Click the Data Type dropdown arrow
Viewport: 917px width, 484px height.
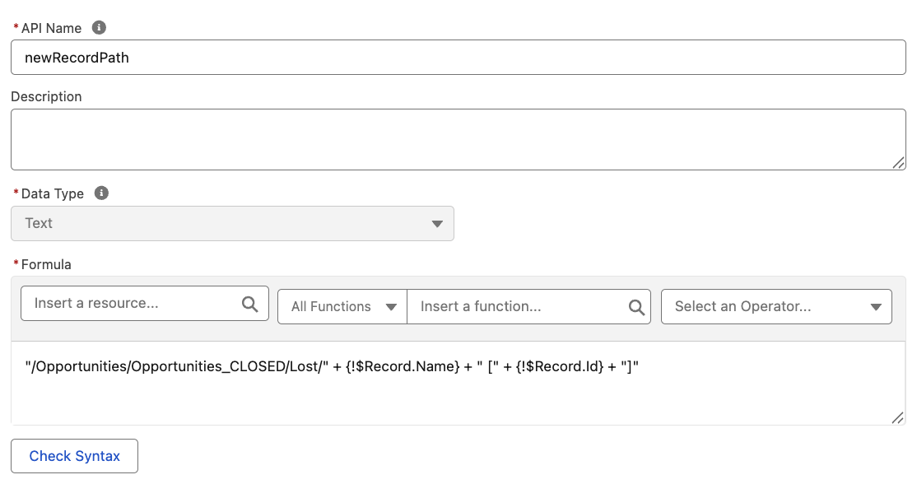tap(436, 224)
